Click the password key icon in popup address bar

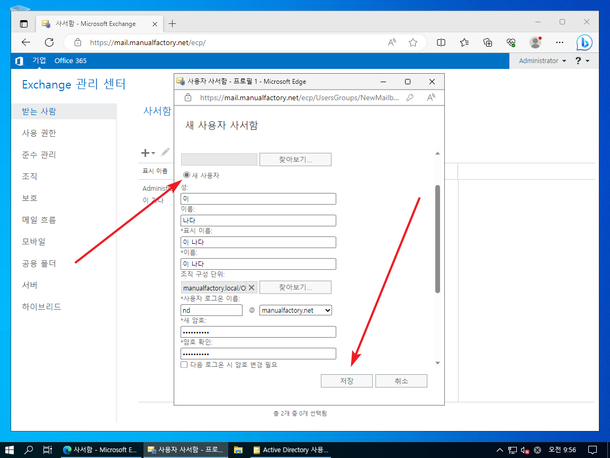tap(410, 98)
